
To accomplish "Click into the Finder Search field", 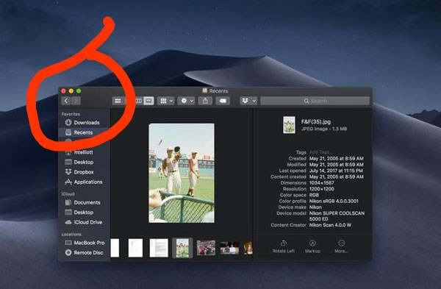I will 315,101.
